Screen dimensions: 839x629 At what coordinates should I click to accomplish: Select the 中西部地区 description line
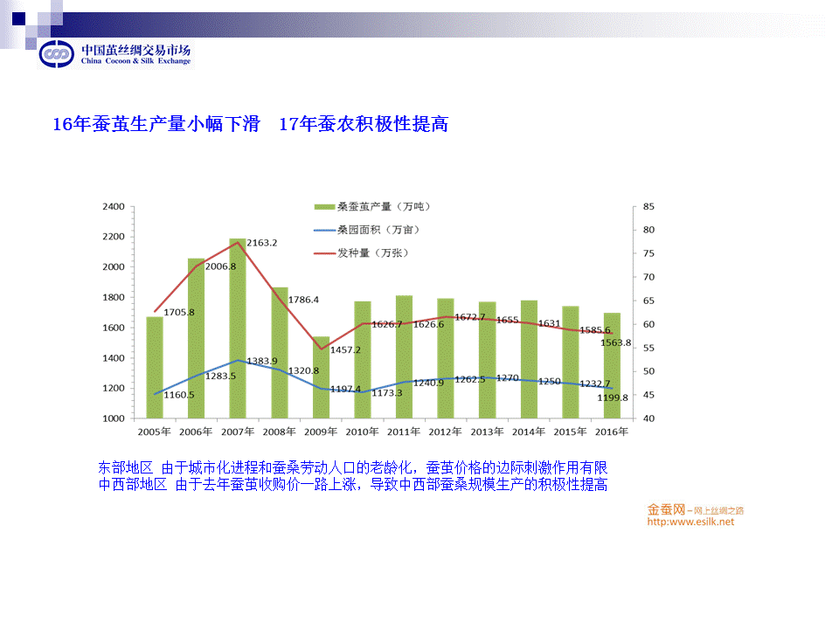pyautogui.click(x=352, y=484)
